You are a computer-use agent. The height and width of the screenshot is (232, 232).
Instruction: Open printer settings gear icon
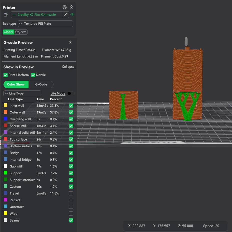click(64, 7)
